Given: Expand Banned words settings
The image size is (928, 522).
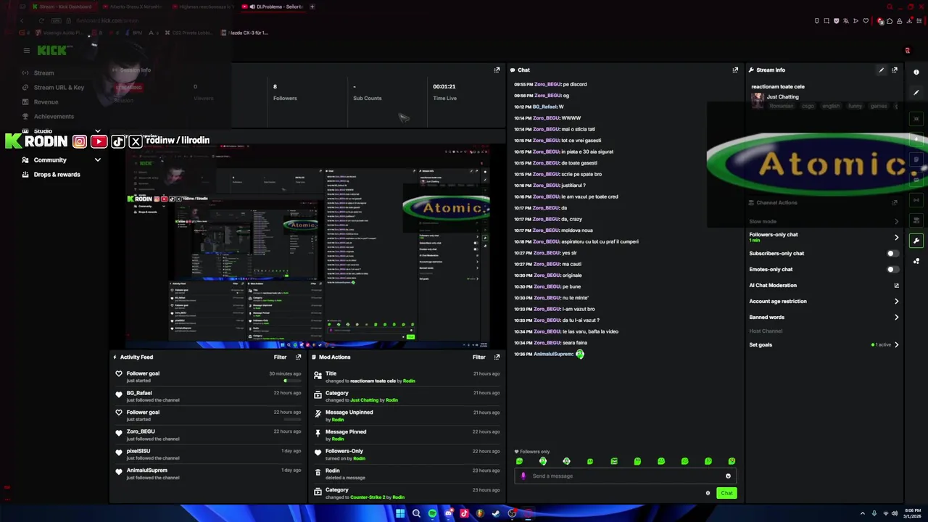Looking at the screenshot, I should tap(896, 318).
